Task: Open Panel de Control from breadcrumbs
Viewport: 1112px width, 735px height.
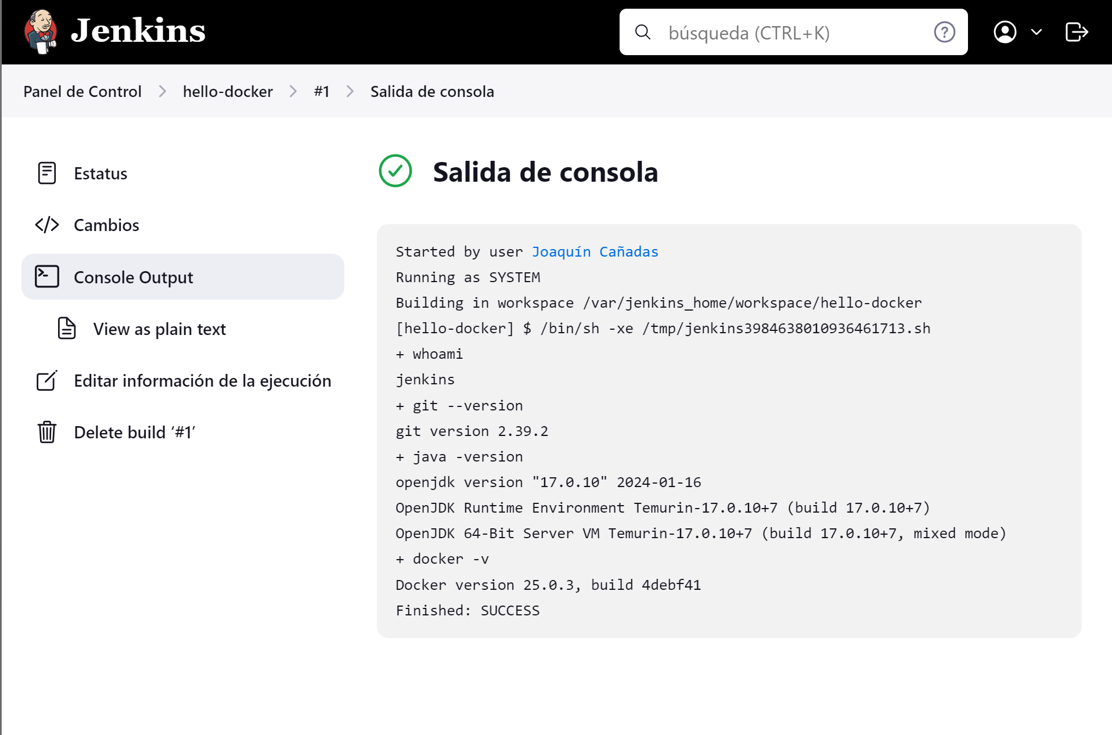Action: click(x=82, y=91)
